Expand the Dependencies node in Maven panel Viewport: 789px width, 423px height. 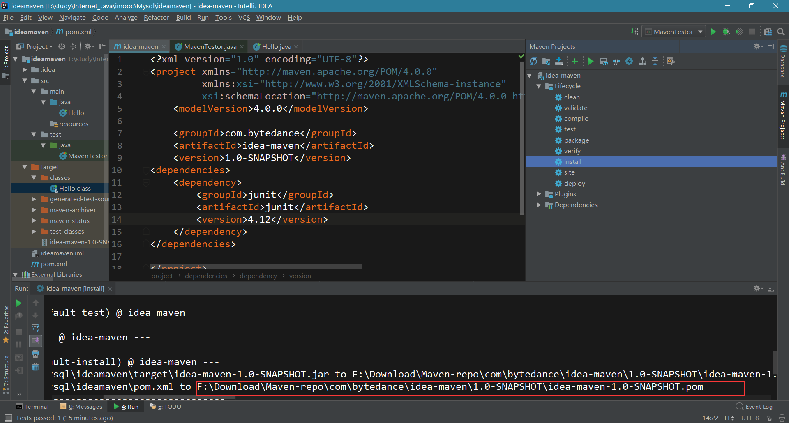tap(539, 205)
